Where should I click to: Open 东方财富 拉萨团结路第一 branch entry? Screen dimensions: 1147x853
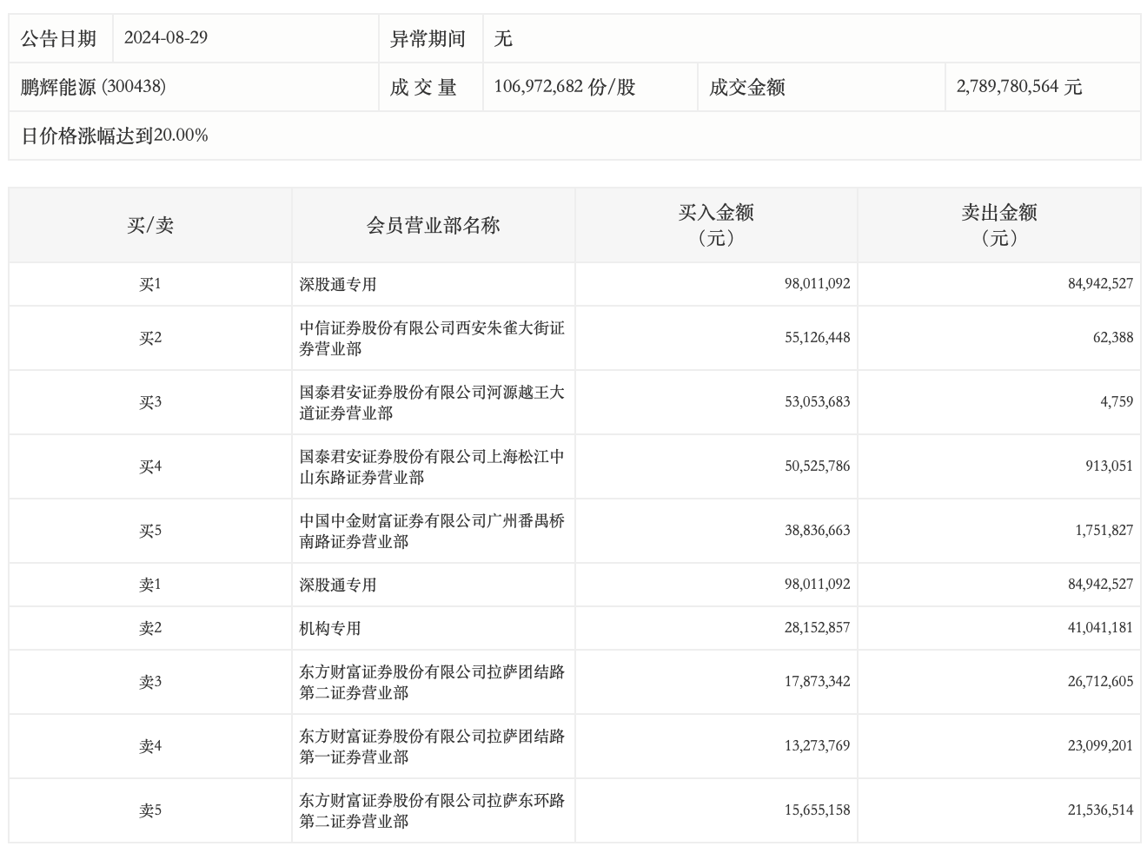(x=432, y=747)
